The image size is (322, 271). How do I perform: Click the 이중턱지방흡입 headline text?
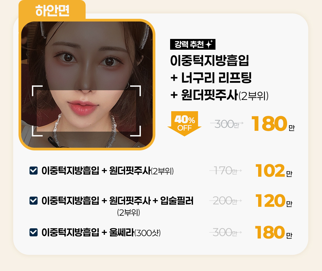point(210,60)
